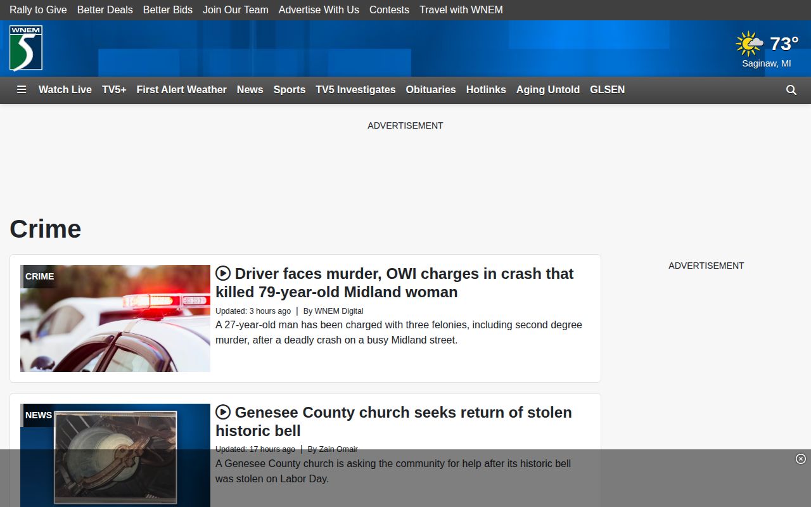Click the Saginaw, MI location label
Viewport: 811px width, 507px height.
click(767, 63)
